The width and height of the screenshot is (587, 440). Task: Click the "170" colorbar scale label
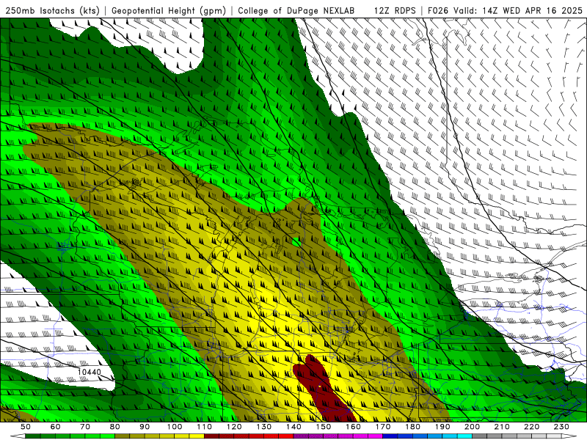click(x=383, y=427)
